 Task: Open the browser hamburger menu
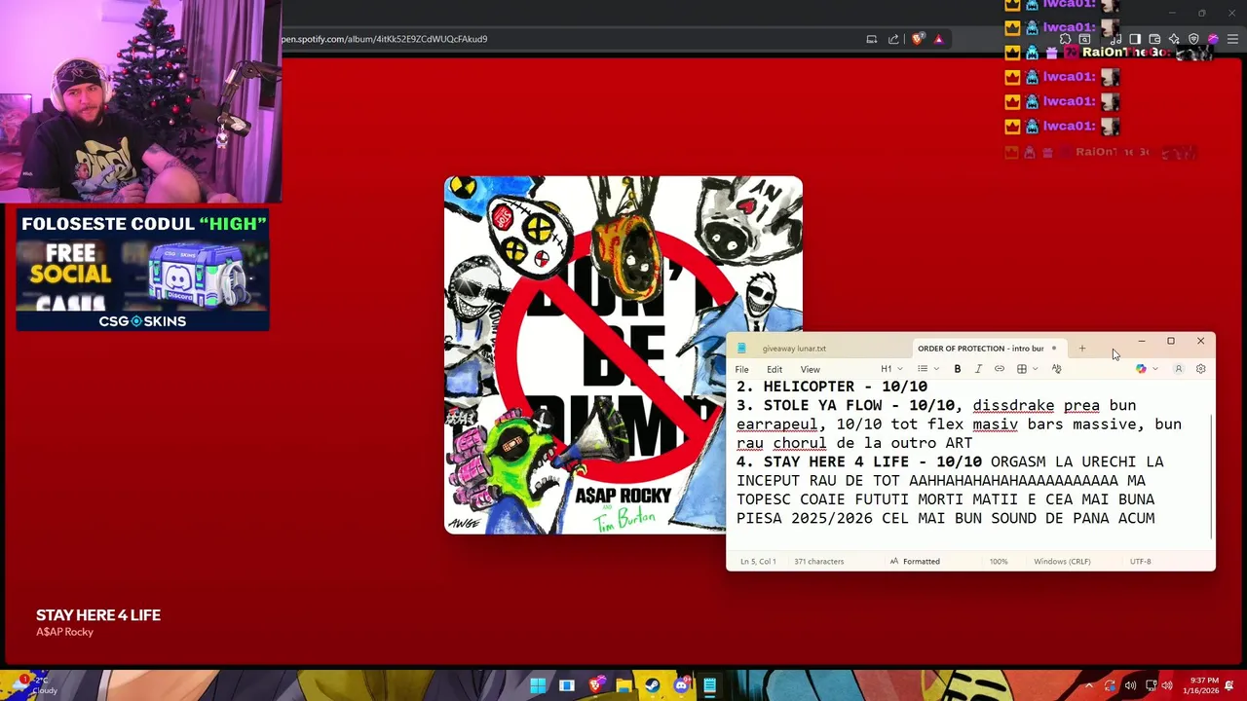(1232, 39)
